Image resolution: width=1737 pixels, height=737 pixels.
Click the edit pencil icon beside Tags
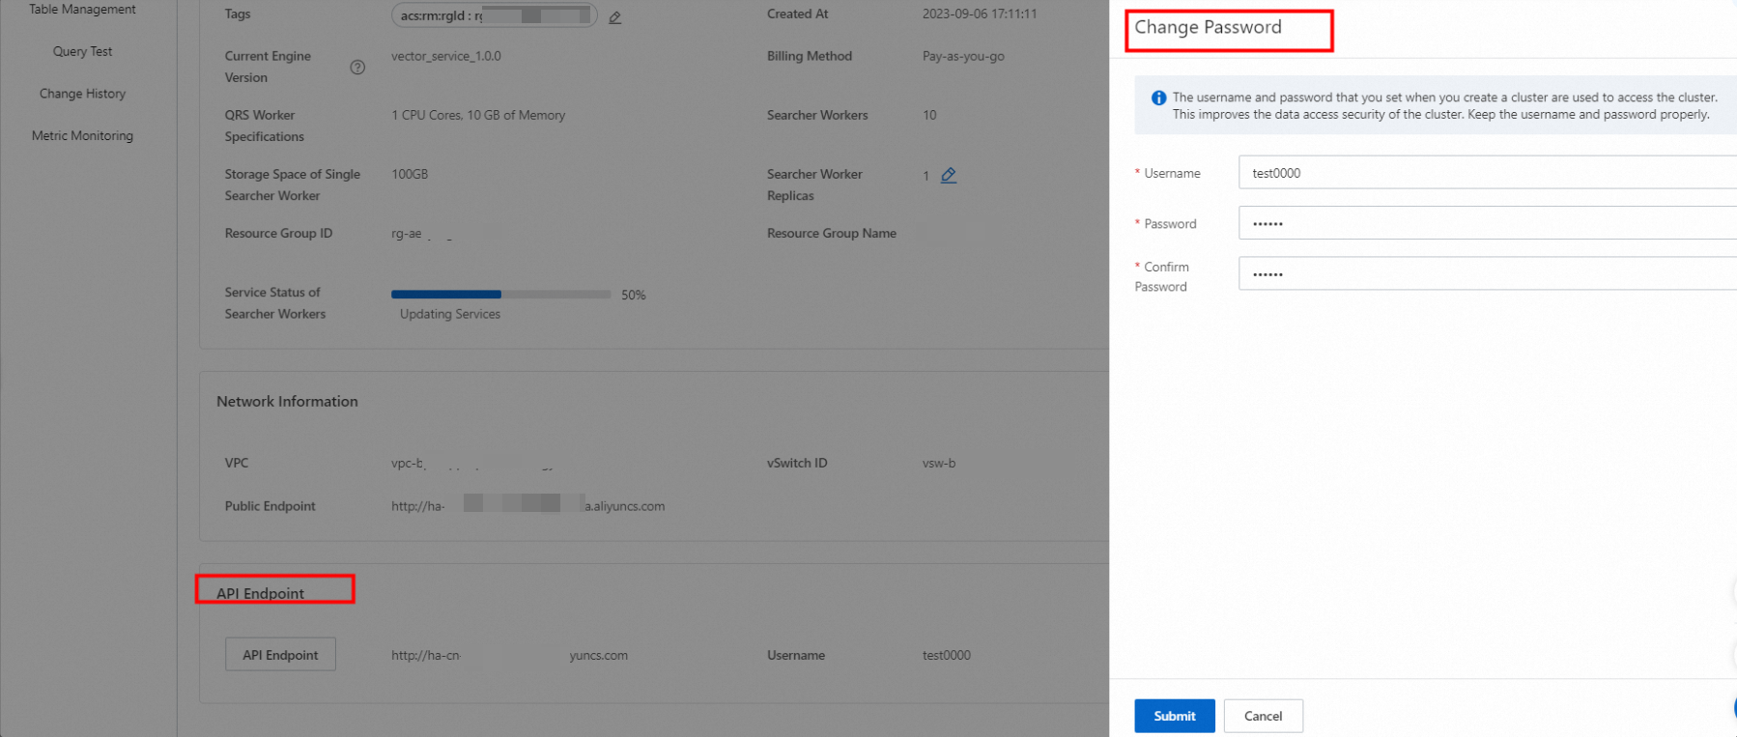pos(614,17)
